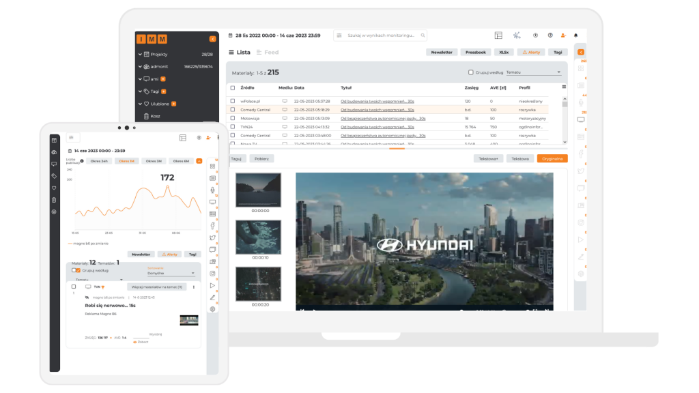699x393 pixels.
Task: Expand the Ulubione tree chevron
Action: click(x=140, y=104)
